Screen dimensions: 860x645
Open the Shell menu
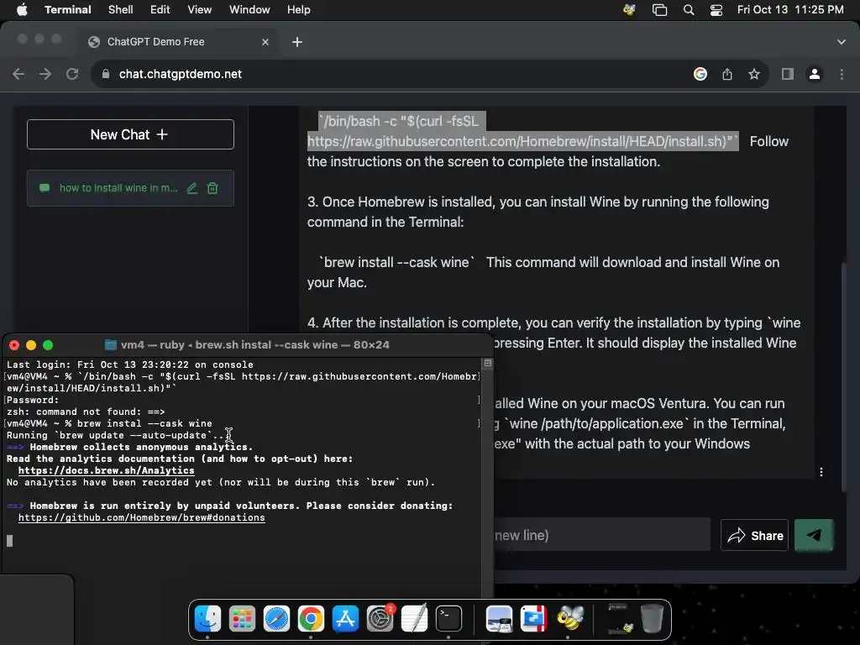click(121, 9)
